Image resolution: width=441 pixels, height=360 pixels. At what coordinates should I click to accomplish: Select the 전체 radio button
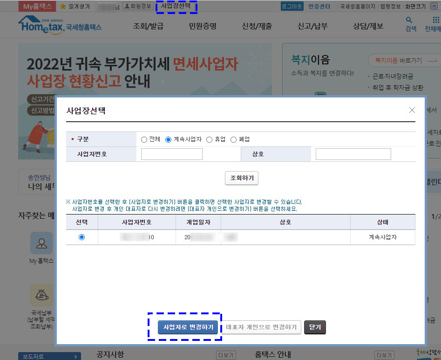(144, 140)
